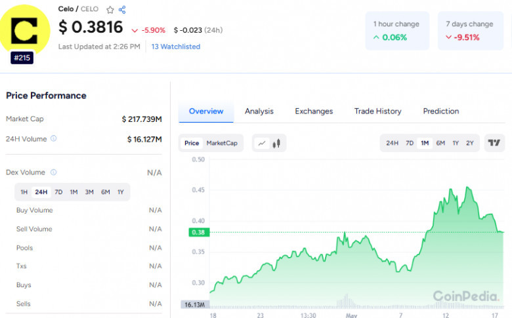The image size is (512, 318).
Task: Click the 0.38 current price marker
Action: point(199,233)
